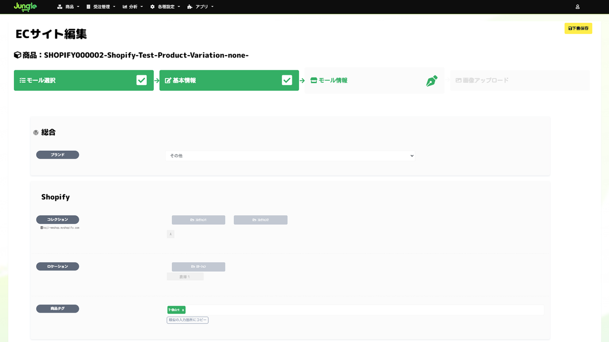Click the ロケーション folder button
Viewport: 609px width, 342px height.
click(198, 267)
